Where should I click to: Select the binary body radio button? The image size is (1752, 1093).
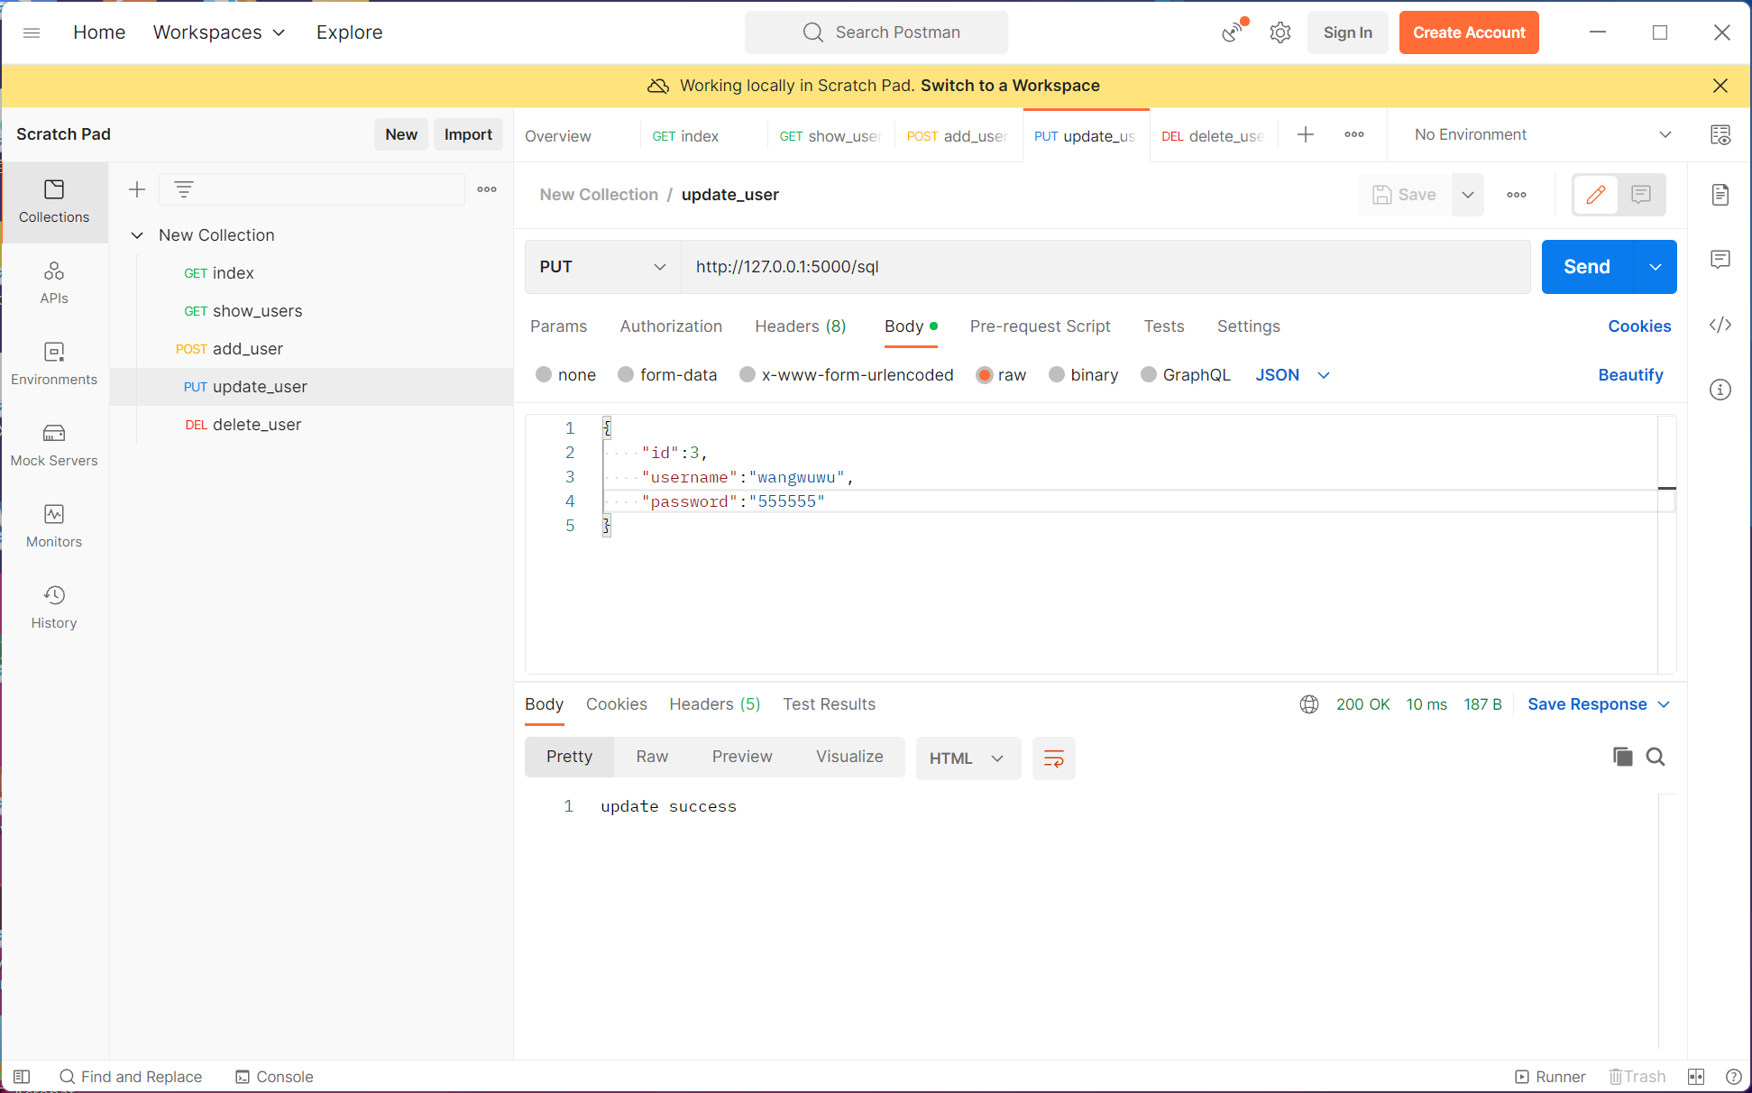[1057, 374]
